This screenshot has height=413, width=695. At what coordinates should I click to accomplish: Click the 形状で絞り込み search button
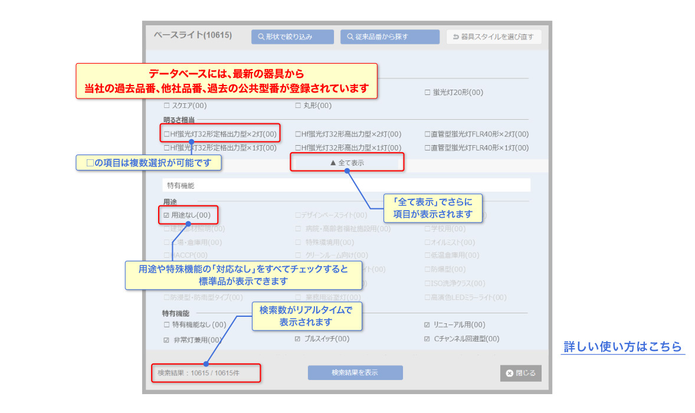coord(292,37)
